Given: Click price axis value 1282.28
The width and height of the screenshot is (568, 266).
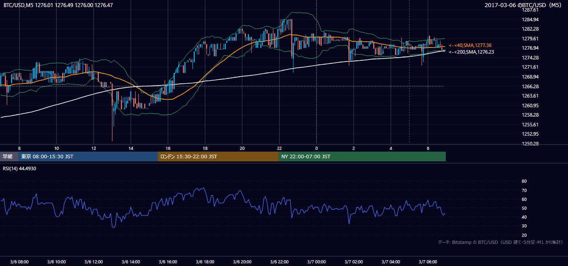Looking at the screenshot, I should (x=530, y=29).
